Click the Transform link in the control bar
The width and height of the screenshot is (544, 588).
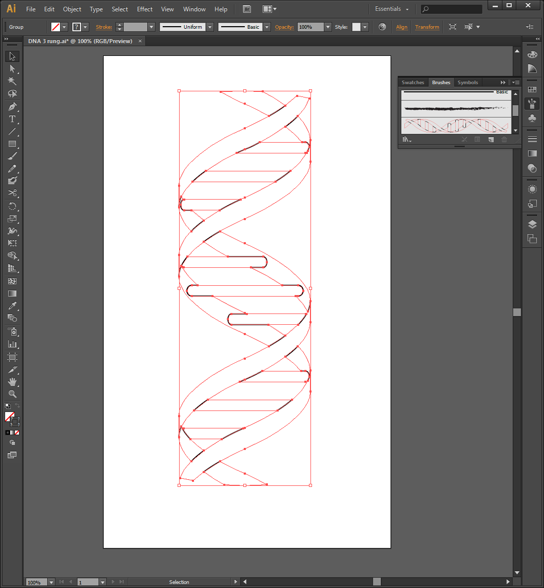tap(427, 27)
